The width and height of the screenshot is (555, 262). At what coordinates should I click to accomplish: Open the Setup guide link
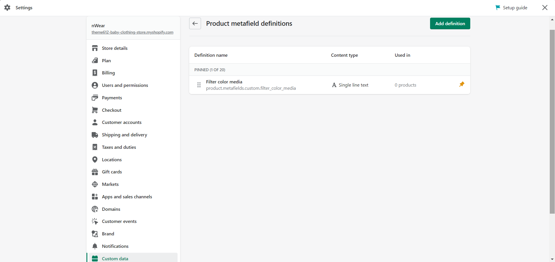515,8
